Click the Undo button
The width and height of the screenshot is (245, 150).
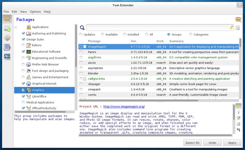(x=212, y=143)
